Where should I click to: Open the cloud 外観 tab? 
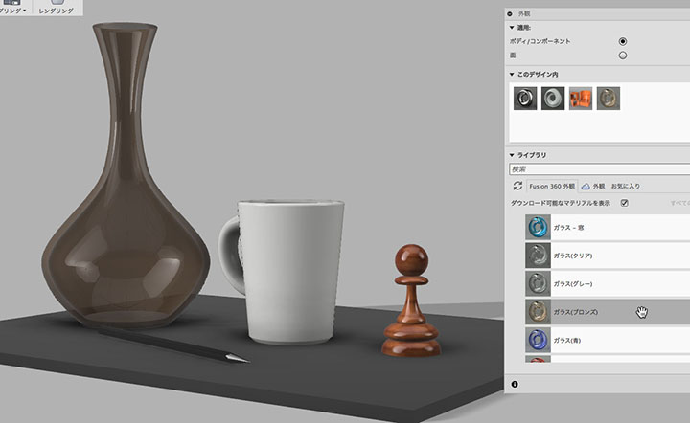point(593,187)
